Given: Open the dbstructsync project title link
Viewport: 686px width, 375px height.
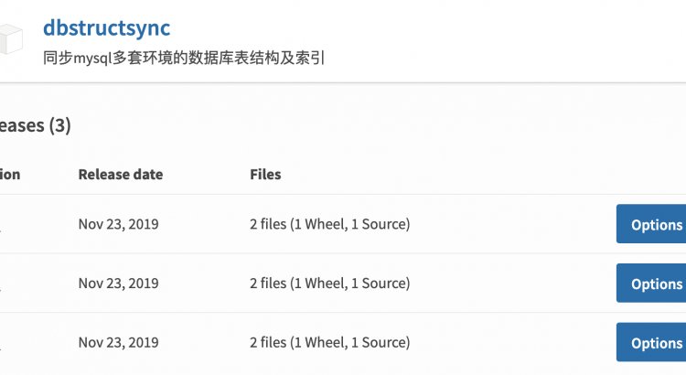Looking at the screenshot, I should tap(106, 27).
